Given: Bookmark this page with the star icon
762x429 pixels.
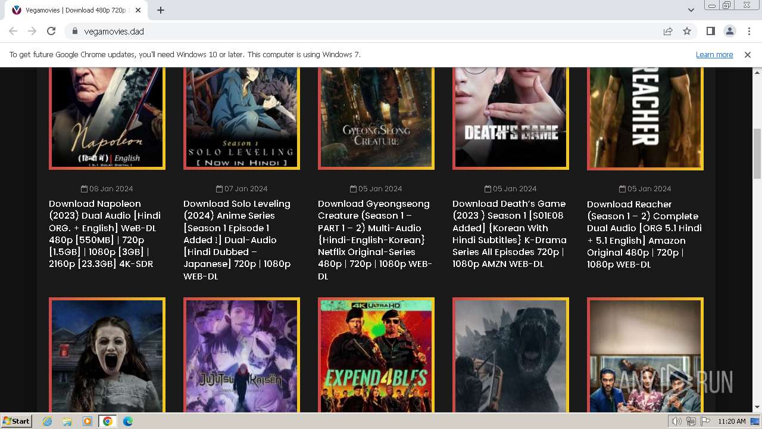Looking at the screenshot, I should (x=687, y=31).
